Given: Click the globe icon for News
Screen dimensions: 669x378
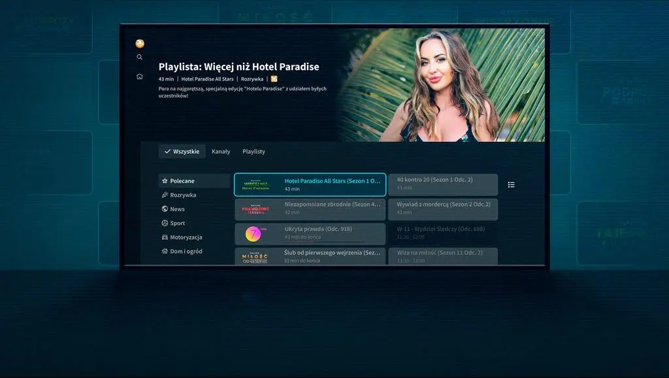Looking at the screenshot, I should tap(165, 209).
